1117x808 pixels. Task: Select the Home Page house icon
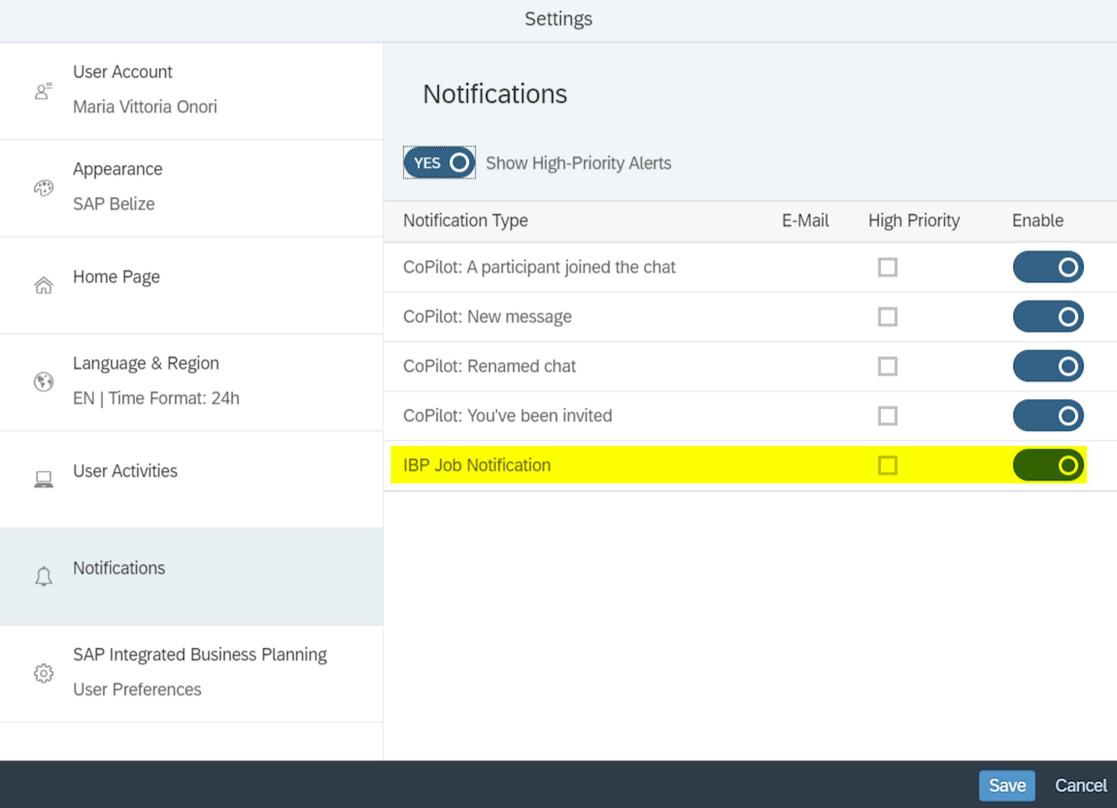[x=43, y=285]
